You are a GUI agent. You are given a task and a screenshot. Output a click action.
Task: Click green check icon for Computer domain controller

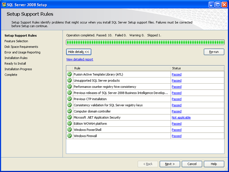70,111
